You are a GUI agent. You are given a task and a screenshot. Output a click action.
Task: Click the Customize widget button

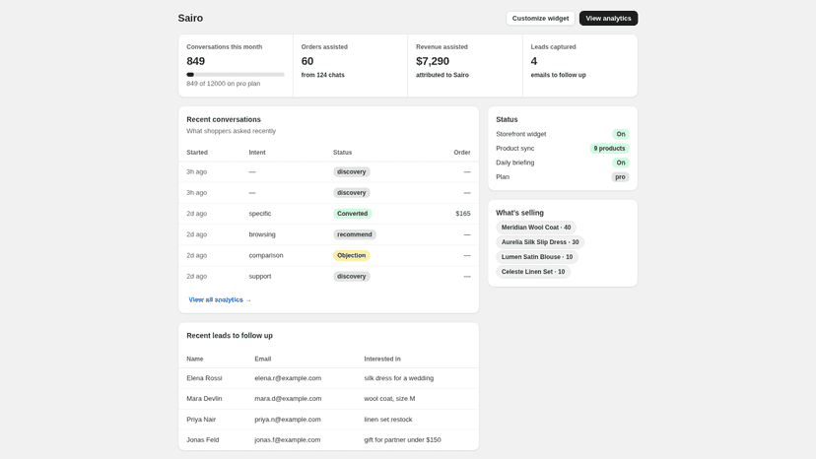click(x=540, y=18)
